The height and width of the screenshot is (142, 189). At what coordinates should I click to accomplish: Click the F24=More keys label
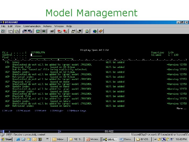[77, 111]
